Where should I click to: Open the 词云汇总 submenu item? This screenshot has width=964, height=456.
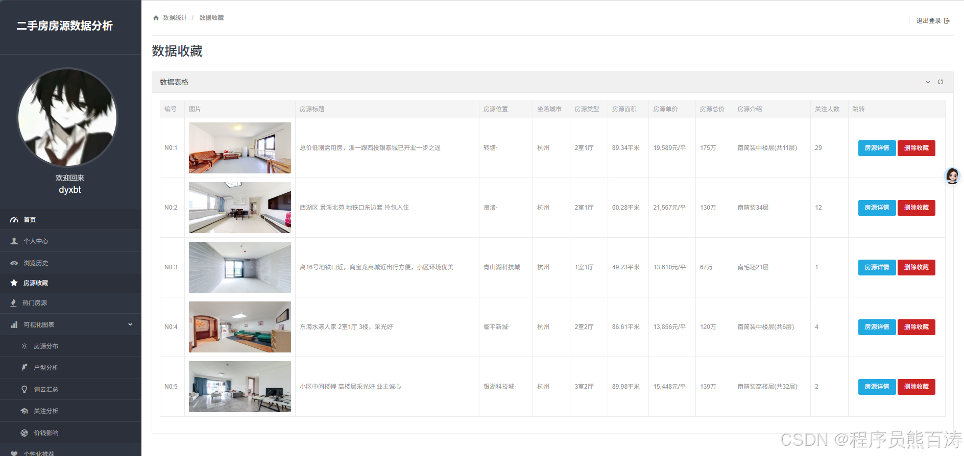pyautogui.click(x=70, y=390)
